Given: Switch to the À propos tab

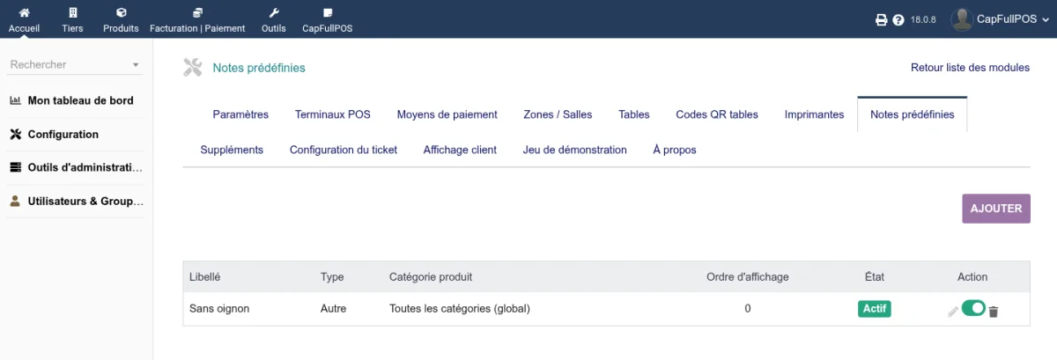Looking at the screenshot, I should (675, 150).
